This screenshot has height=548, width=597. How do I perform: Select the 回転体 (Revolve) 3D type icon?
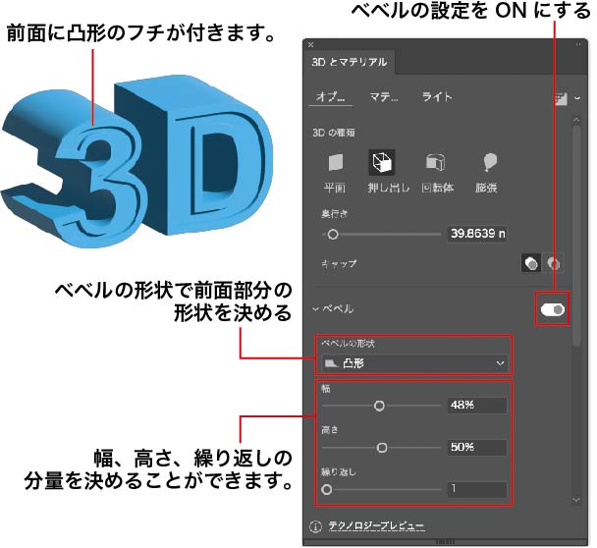point(435,163)
